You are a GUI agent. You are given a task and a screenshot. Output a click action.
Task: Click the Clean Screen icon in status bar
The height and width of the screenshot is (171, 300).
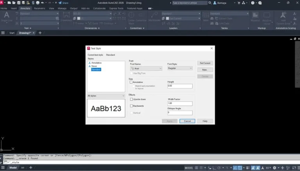(294, 168)
